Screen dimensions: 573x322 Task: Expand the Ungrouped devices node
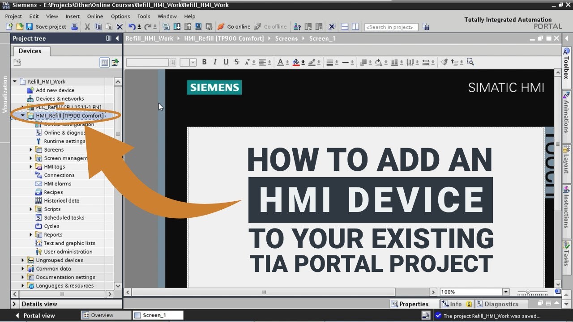pyautogui.click(x=23, y=260)
